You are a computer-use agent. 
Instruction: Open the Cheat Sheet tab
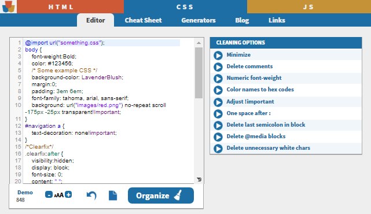point(143,20)
